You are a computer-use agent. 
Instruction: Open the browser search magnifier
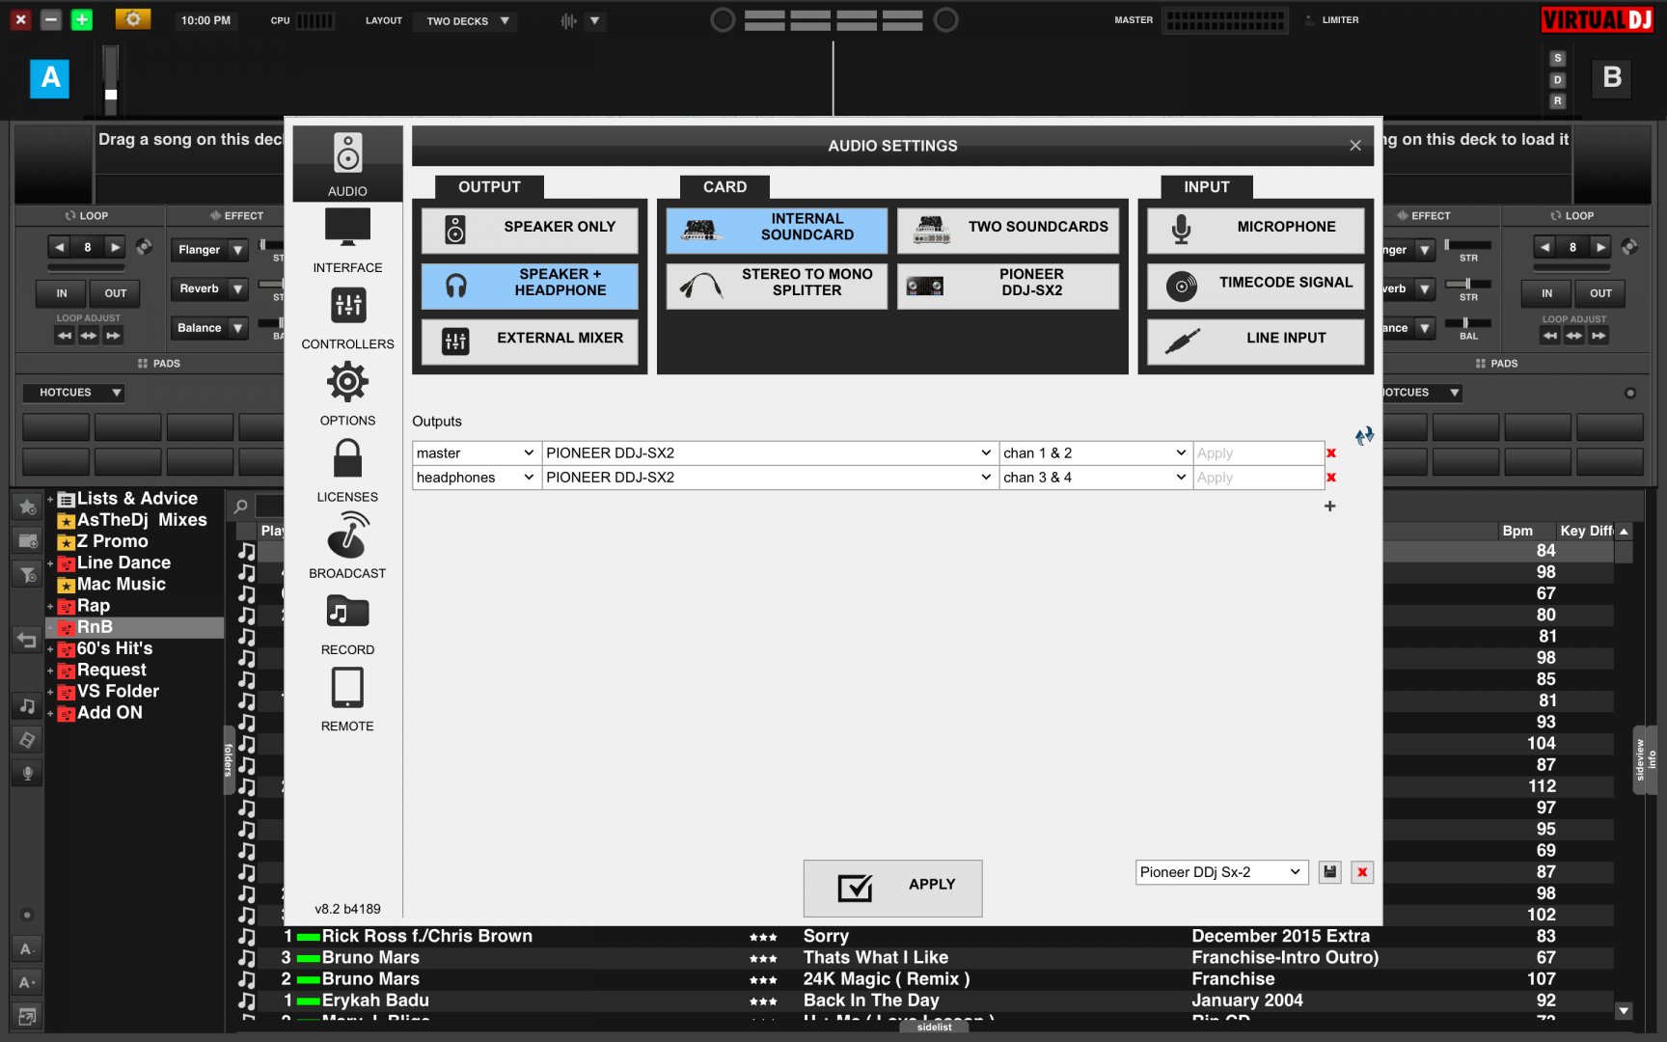click(x=241, y=506)
